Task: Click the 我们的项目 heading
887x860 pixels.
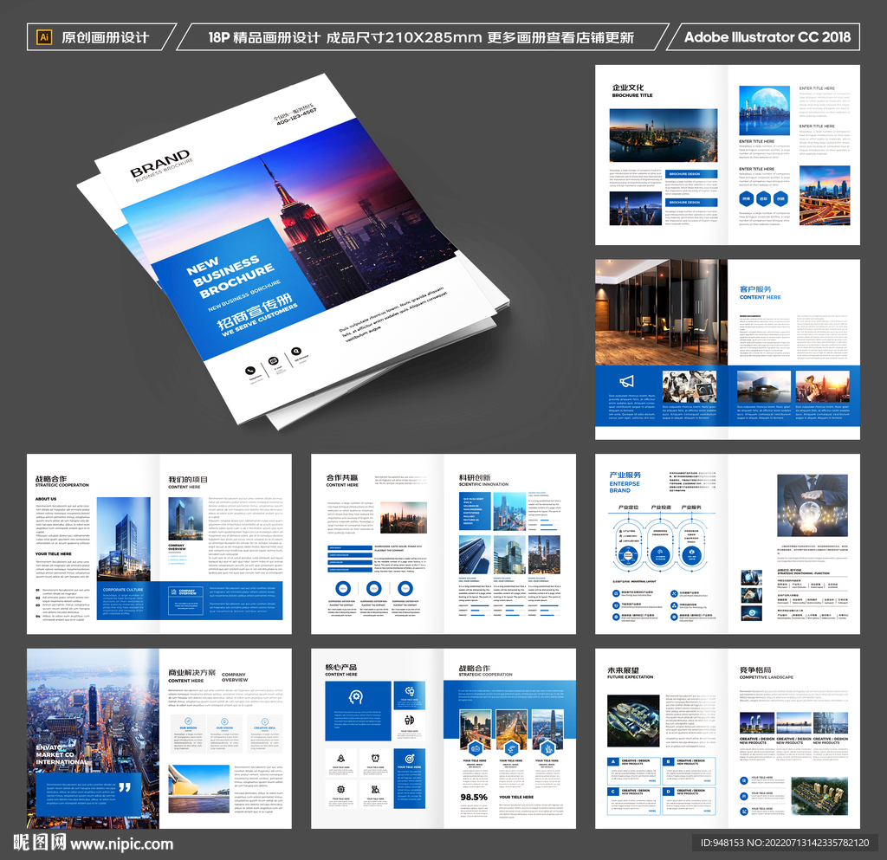Action: pos(188,480)
